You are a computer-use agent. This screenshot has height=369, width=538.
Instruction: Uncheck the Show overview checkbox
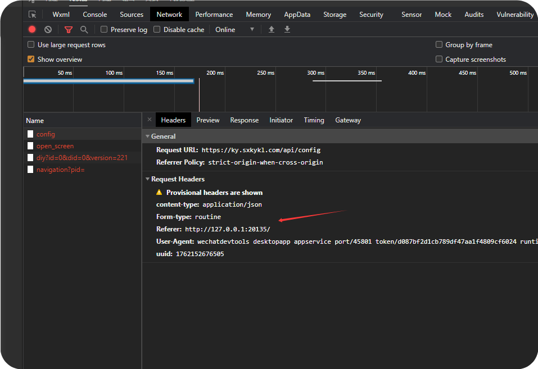31,59
